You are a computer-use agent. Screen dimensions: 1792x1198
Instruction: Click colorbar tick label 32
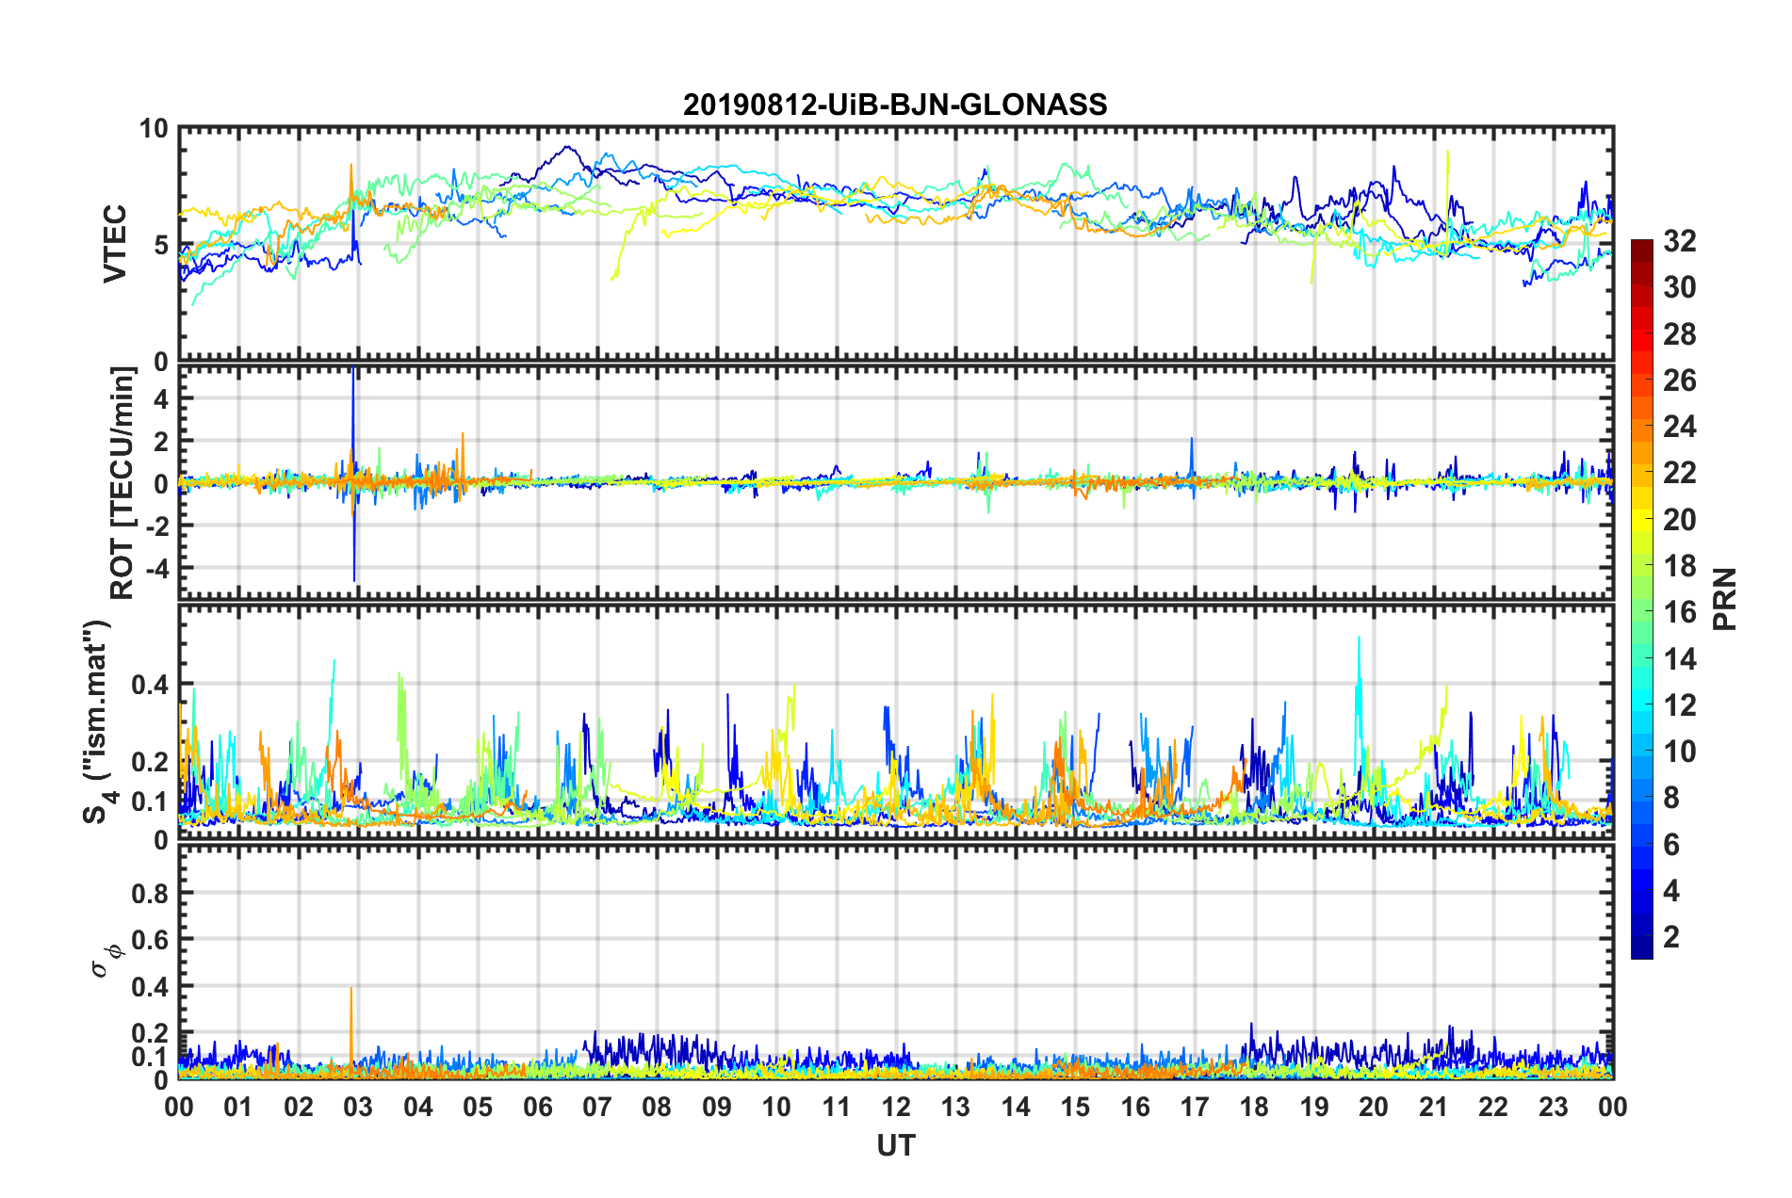[1680, 241]
